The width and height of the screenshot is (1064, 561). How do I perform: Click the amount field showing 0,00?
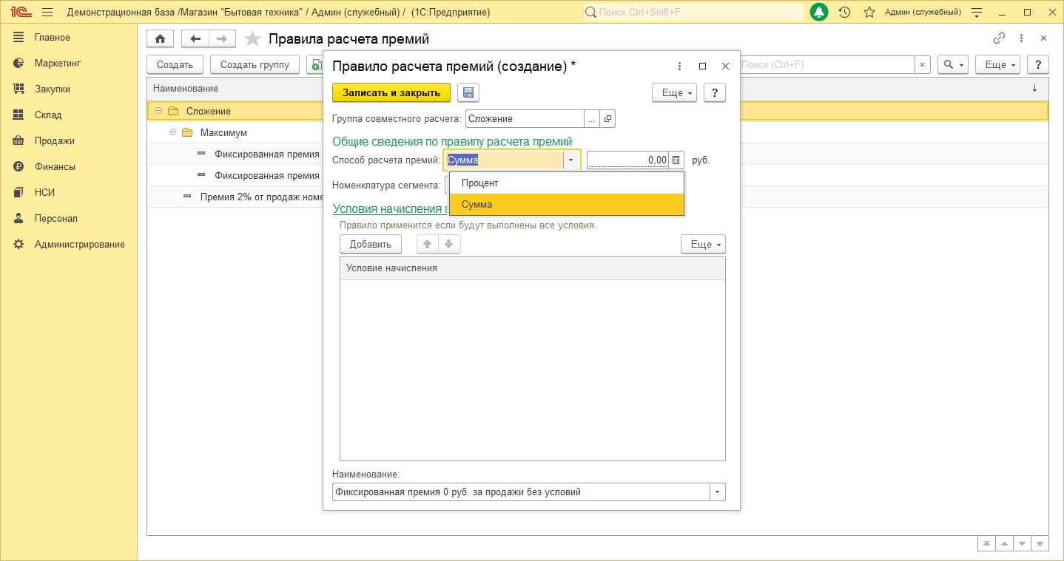627,160
